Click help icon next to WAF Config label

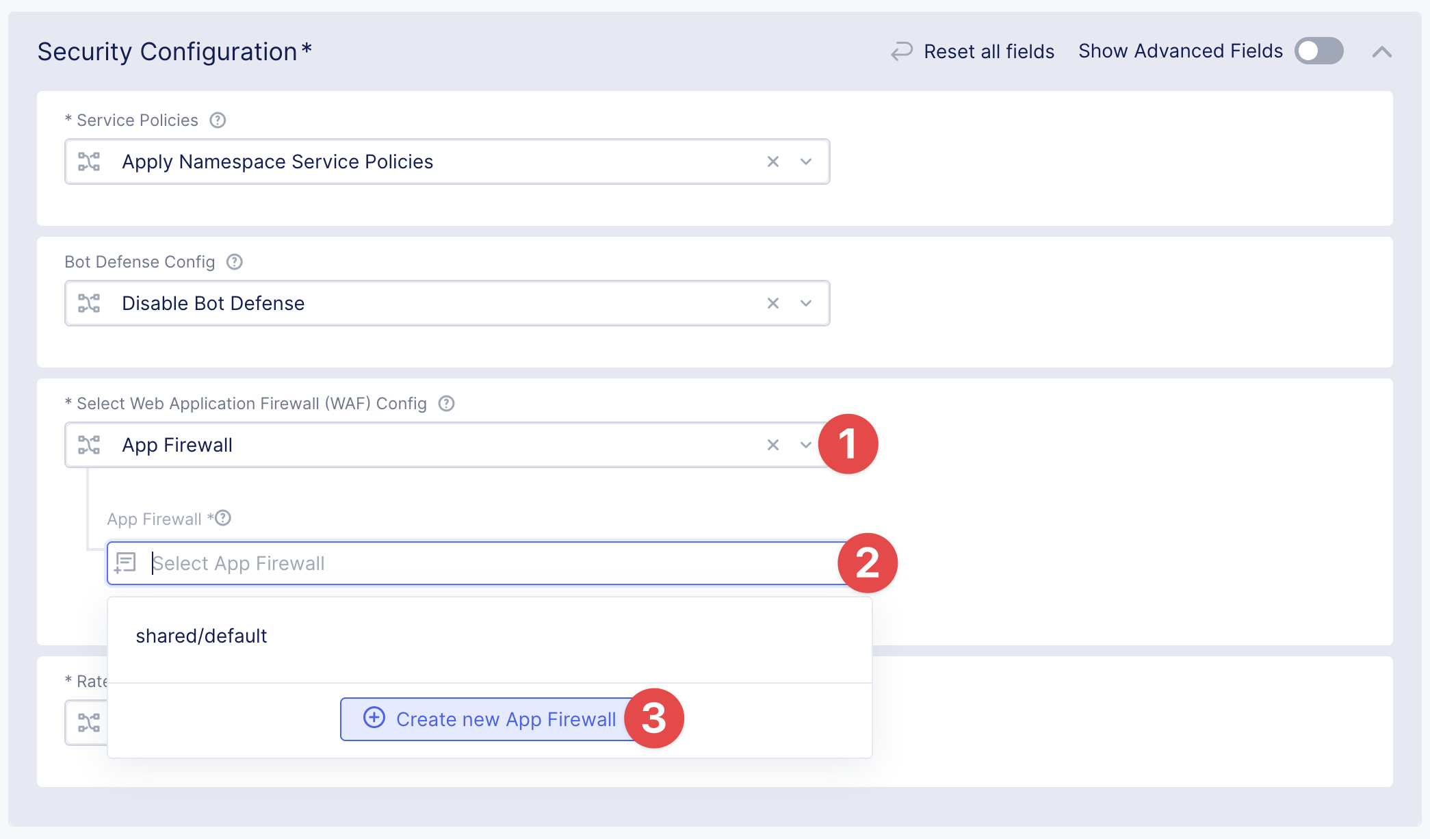click(x=446, y=404)
